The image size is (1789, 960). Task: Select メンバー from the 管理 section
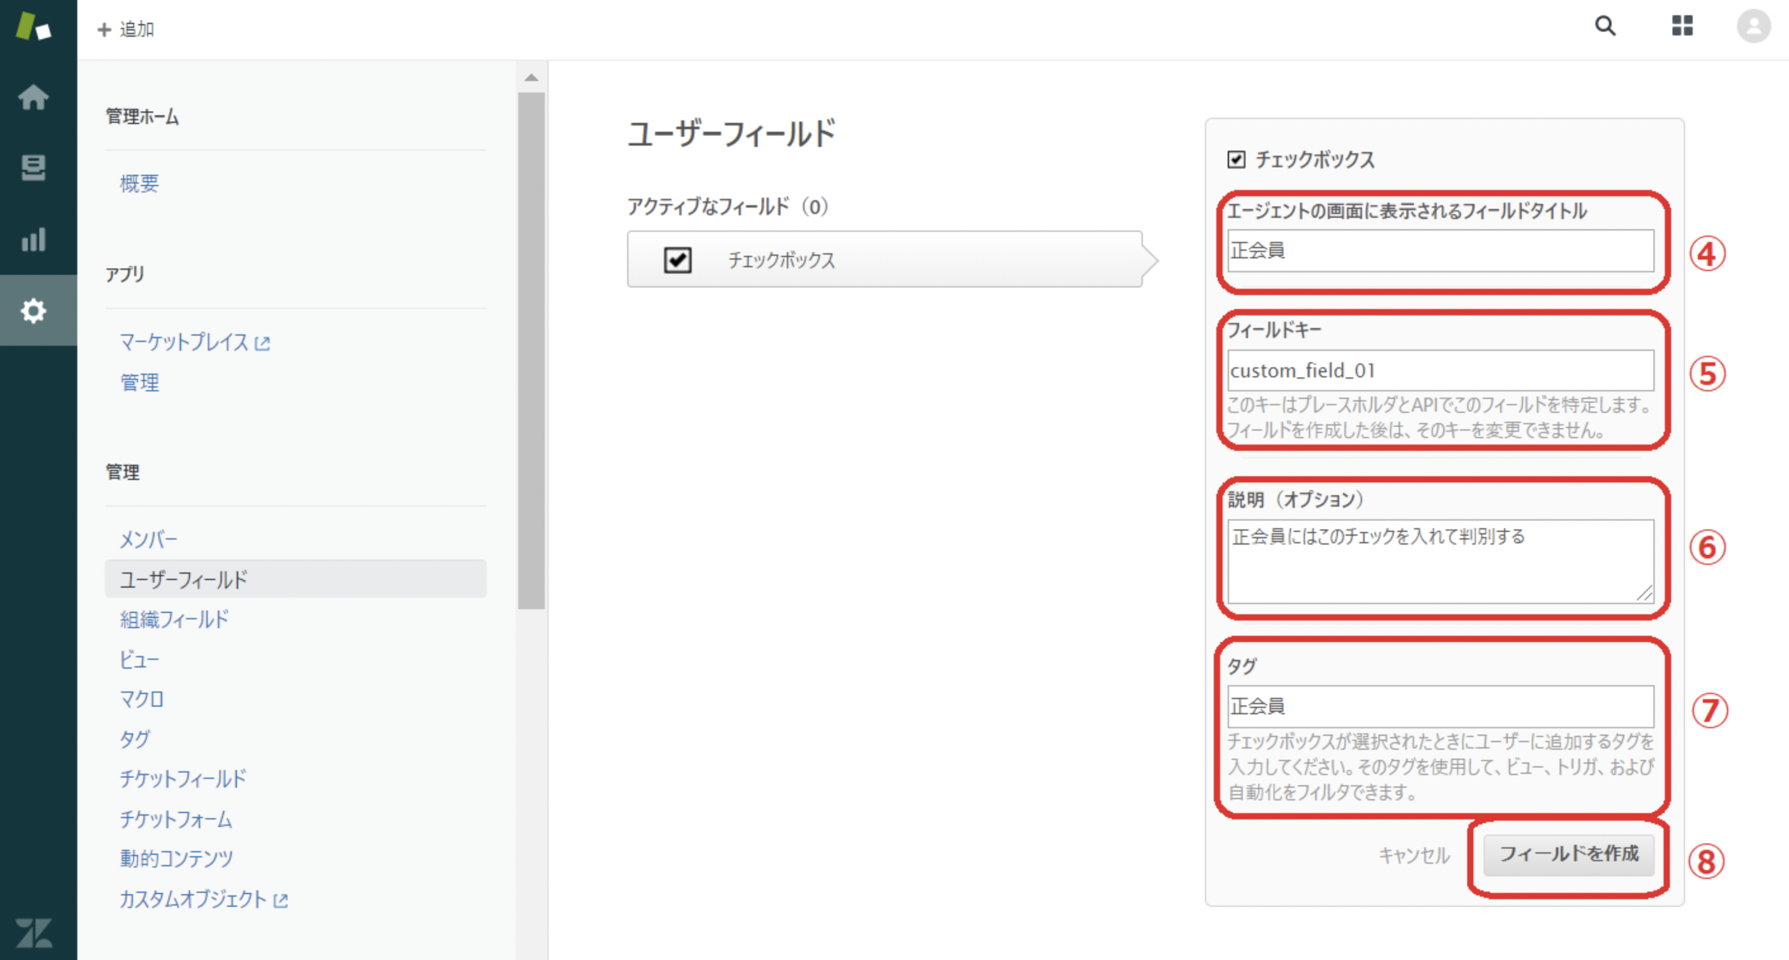148,539
